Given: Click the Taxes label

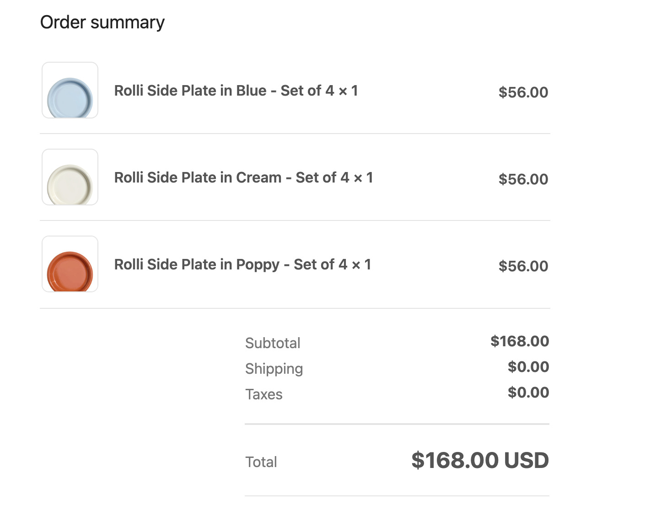Looking at the screenshot, I should pos(264,394).
